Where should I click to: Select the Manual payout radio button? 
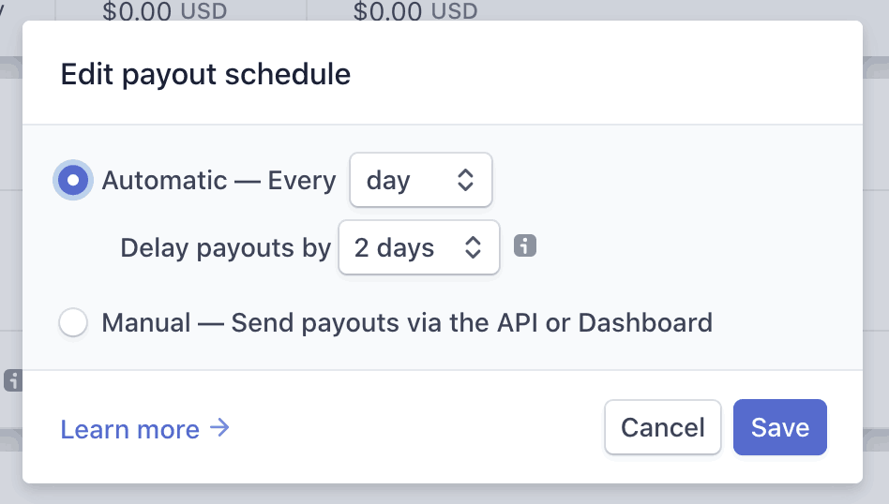point(73,323)
